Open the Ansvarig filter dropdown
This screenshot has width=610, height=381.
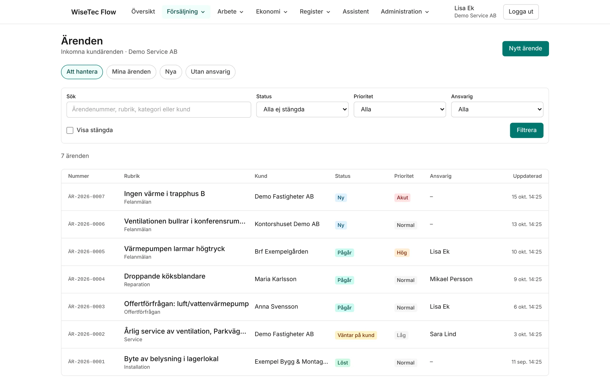click(497, 109)
